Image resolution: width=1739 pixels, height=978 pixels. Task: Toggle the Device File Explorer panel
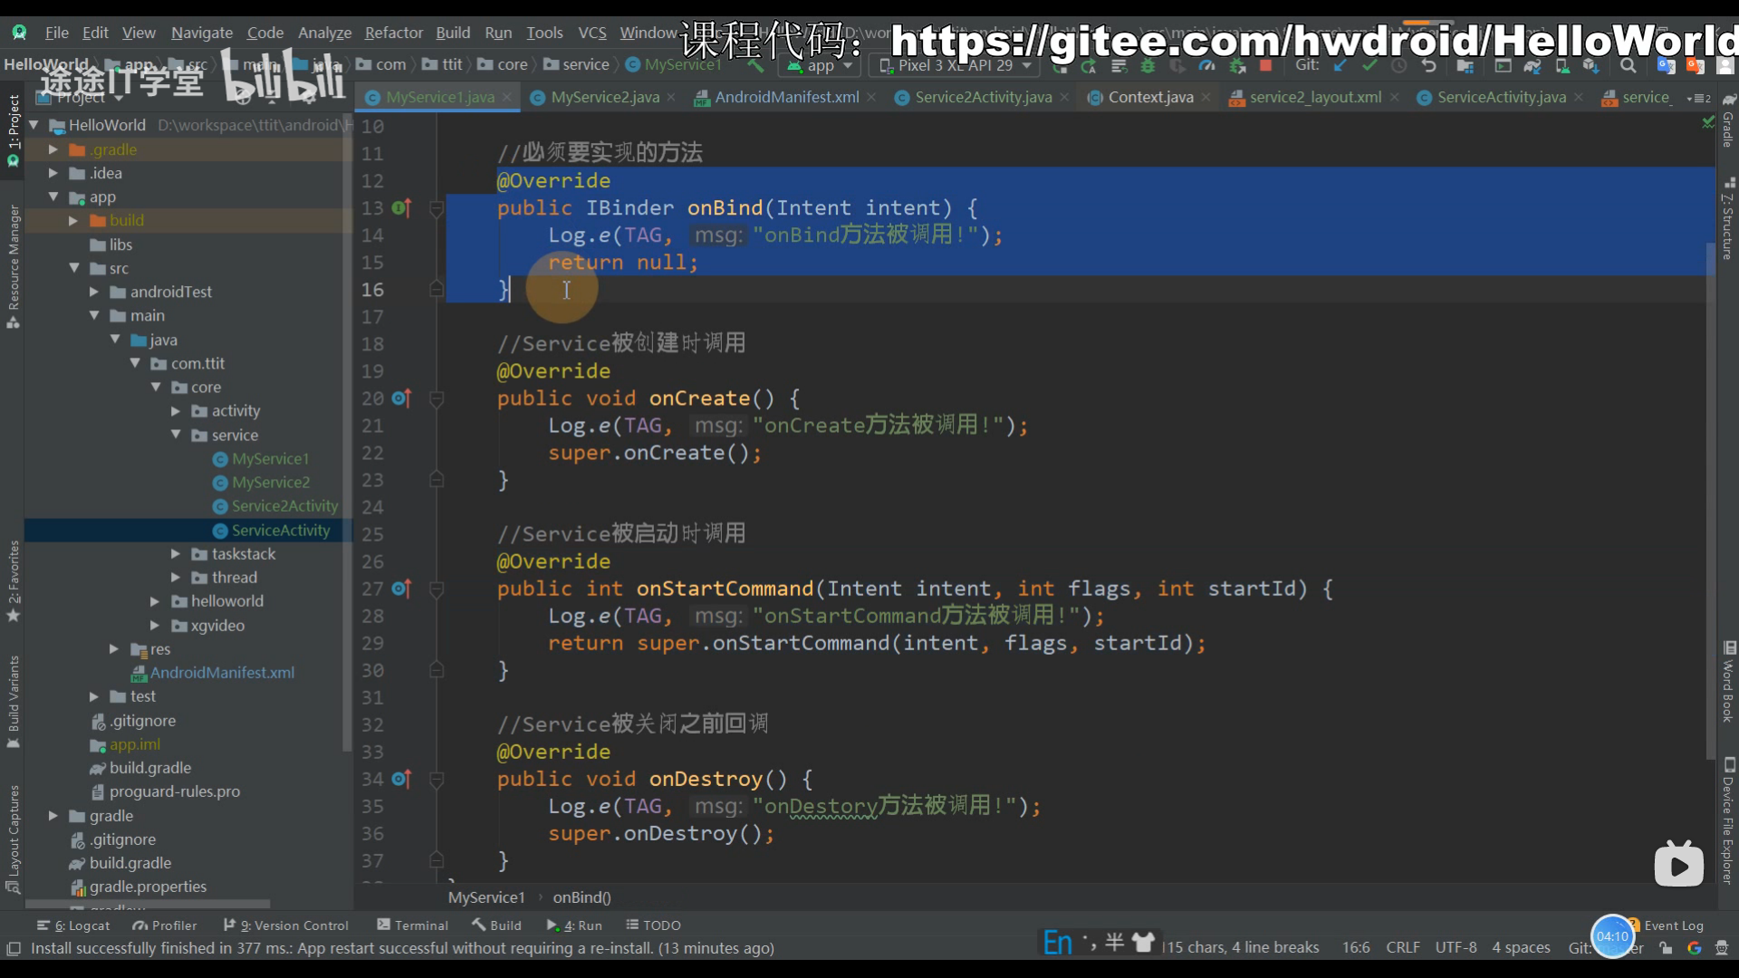(x=1728, y=821)
